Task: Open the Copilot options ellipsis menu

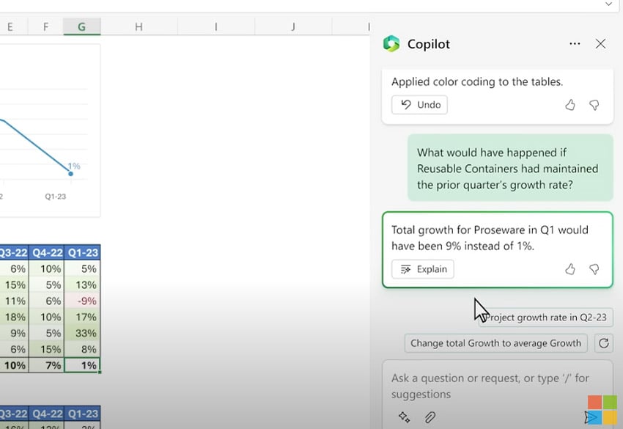Action: 575,43
